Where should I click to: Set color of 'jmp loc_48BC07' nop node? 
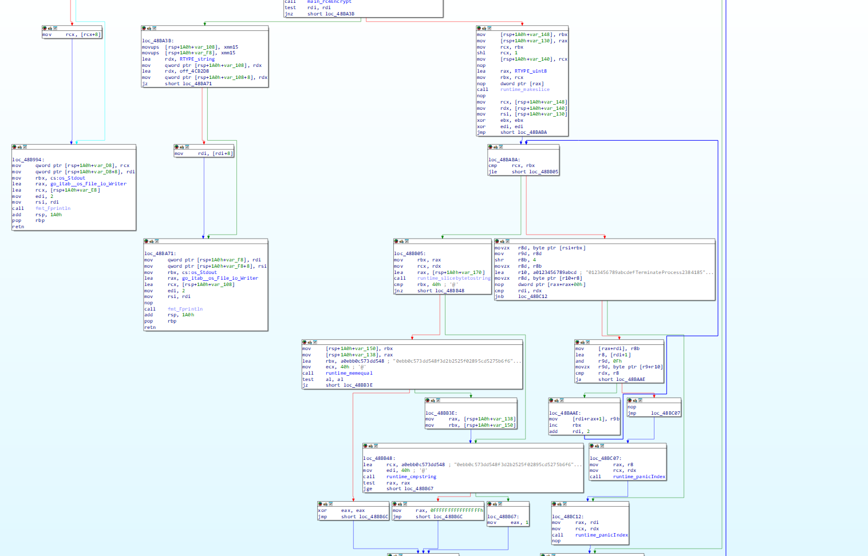[629, 400]
